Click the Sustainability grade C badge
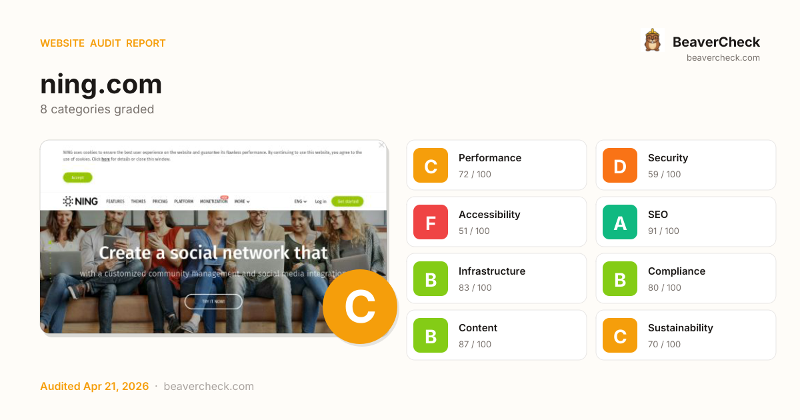This screenshot has width=800, height=420. tap(620, 335)
